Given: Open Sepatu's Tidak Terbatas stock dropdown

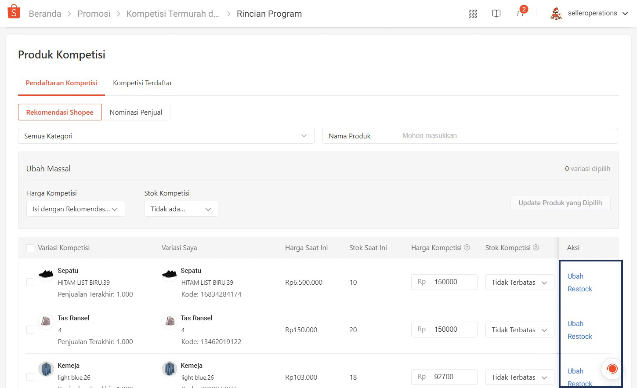Looking at the screenshot, I should (519, 283).
